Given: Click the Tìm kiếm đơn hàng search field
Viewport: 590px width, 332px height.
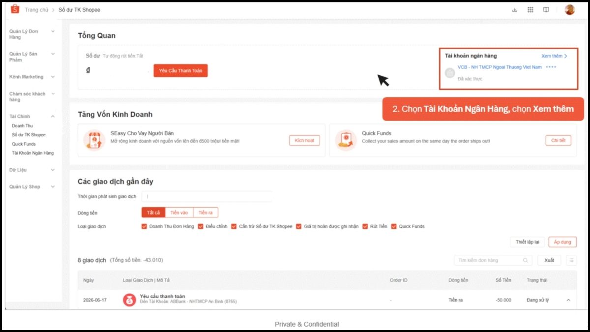Looking at the screenshot, I should [493, 260].
